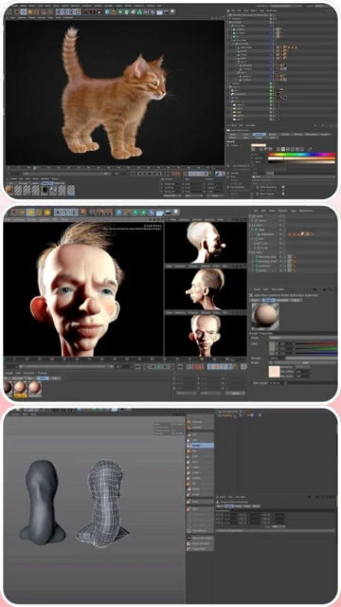Image resolution: width=341 pixels, height=607 pixels.
Task: Select the rightmost skin material sphere in middle window
Action: coord(34,388)
